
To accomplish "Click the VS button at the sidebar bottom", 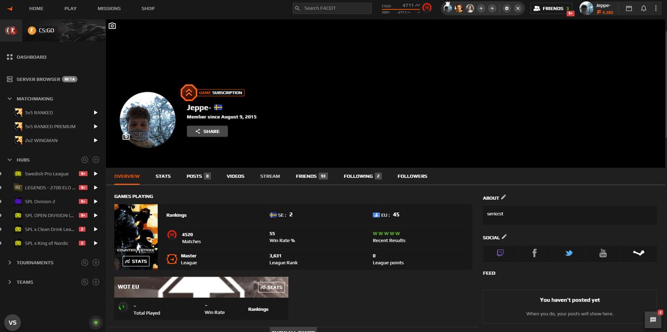I will click(x=13, y=323).
